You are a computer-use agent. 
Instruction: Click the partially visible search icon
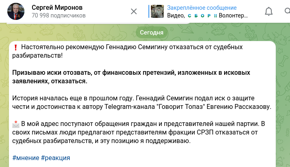[x=287, y=11]
